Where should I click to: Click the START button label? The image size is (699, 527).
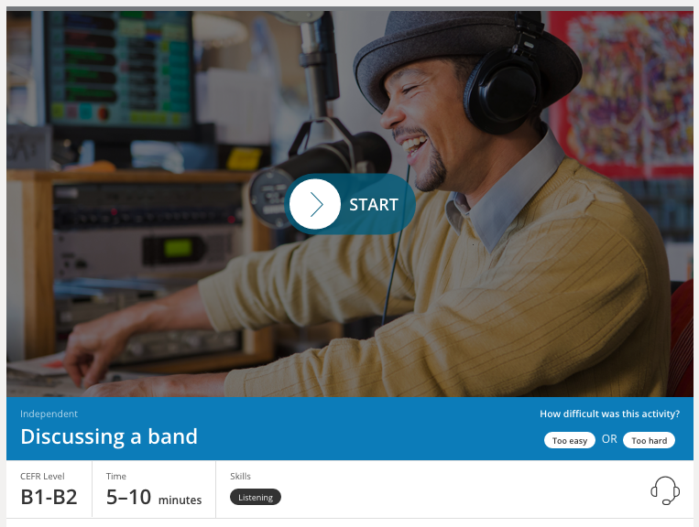pos(374,205)
